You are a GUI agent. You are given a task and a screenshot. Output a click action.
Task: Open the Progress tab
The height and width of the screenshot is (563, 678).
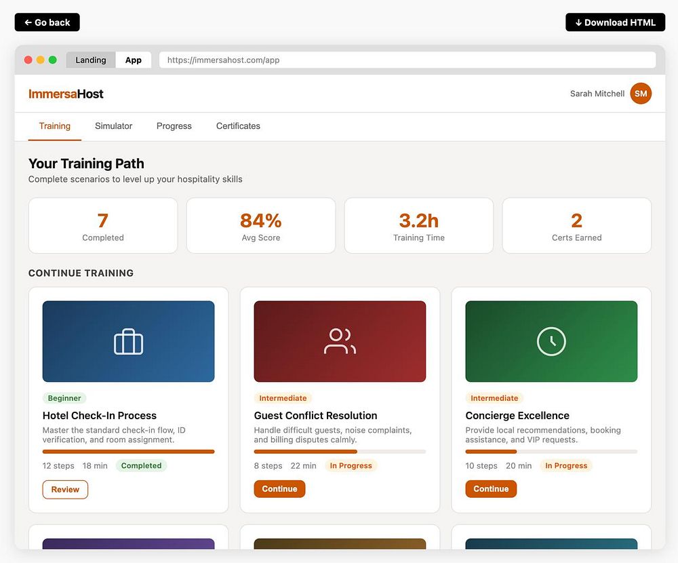click(174, 126)
